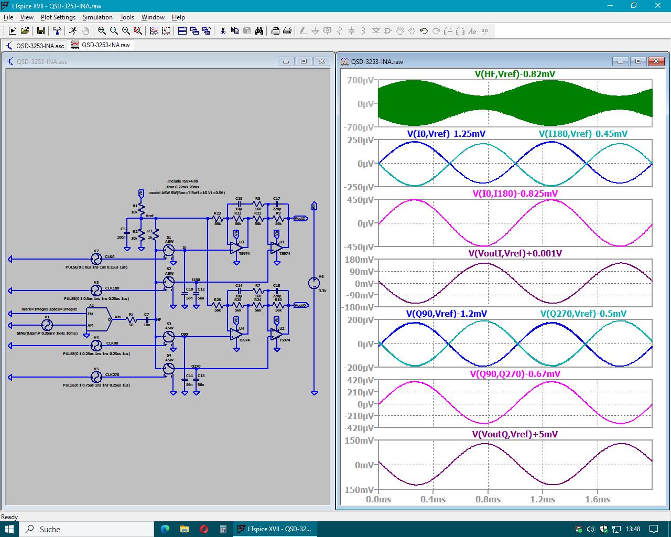Image resolution: width=671 pixels, height=537 pixels.
Task: Click the V(HF,Vref)-0.82mV trace label
Action: (515, 74)
